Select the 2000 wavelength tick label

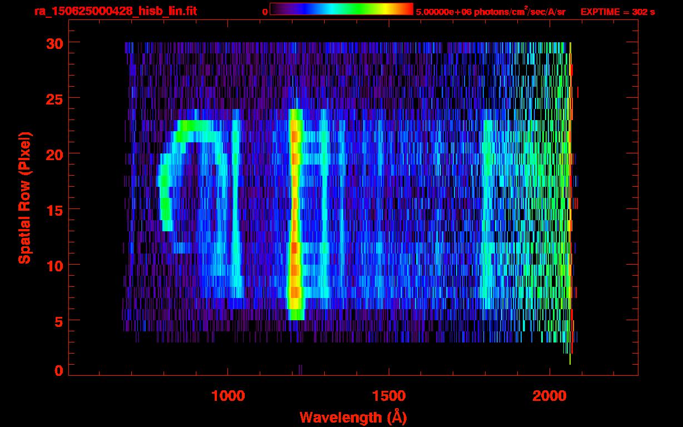click(x=549, y=396)
